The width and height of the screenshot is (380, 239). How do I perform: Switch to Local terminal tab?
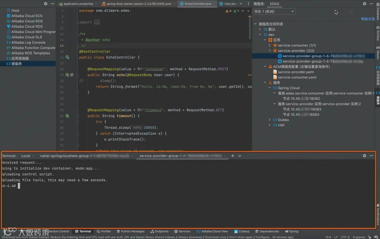26,156
